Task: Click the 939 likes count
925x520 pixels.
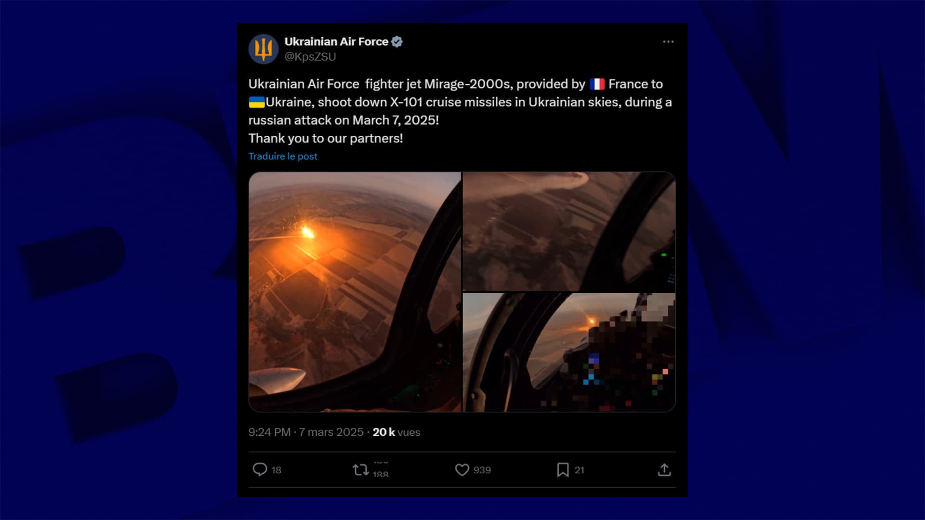Action: (x=482, y=470)
